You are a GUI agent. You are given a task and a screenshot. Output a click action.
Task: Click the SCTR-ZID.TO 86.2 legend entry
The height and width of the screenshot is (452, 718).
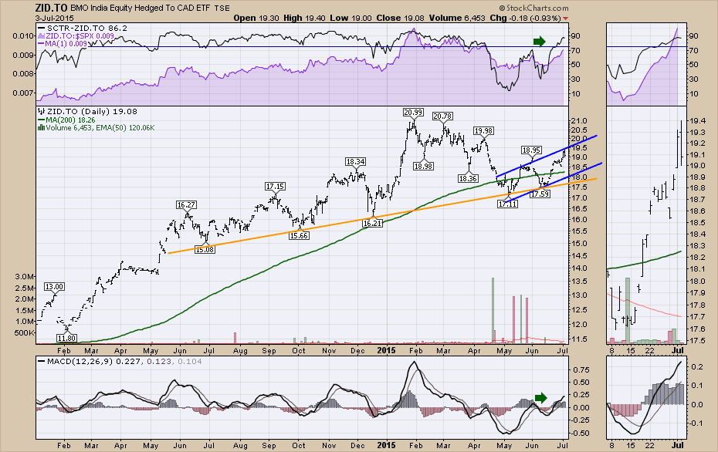coord(83,28)
